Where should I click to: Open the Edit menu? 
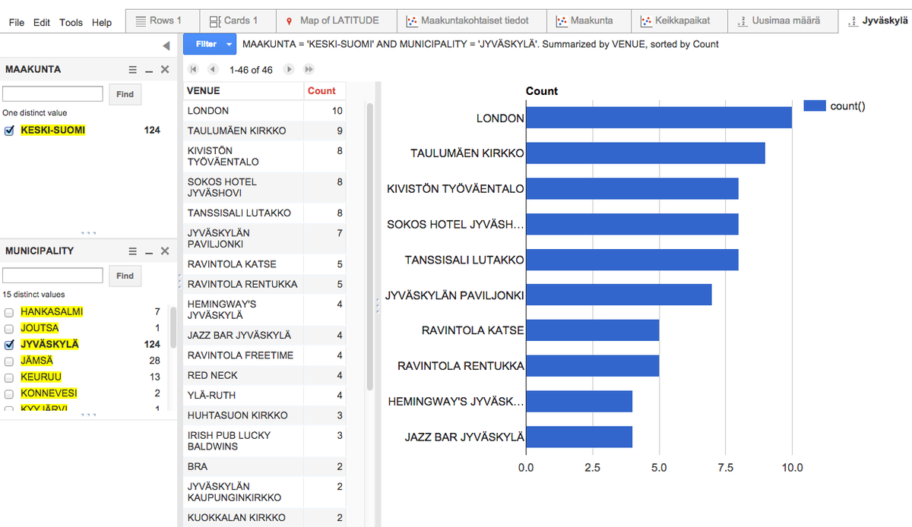coord(42,23)
